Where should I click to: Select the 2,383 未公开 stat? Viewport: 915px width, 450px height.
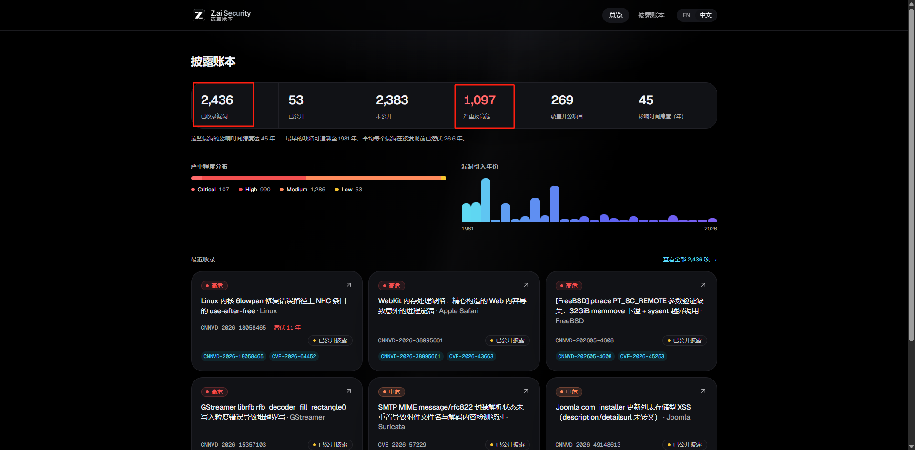click(x=410, y=105)
